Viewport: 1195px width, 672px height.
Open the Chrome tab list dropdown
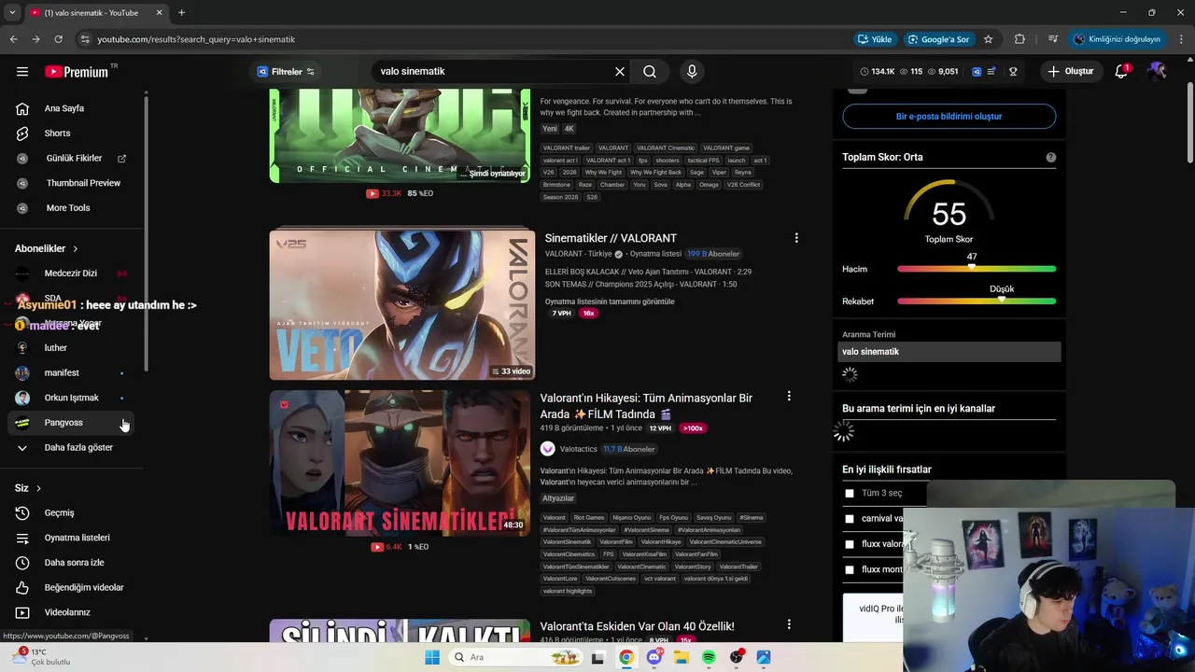click(x=12, y=13)
